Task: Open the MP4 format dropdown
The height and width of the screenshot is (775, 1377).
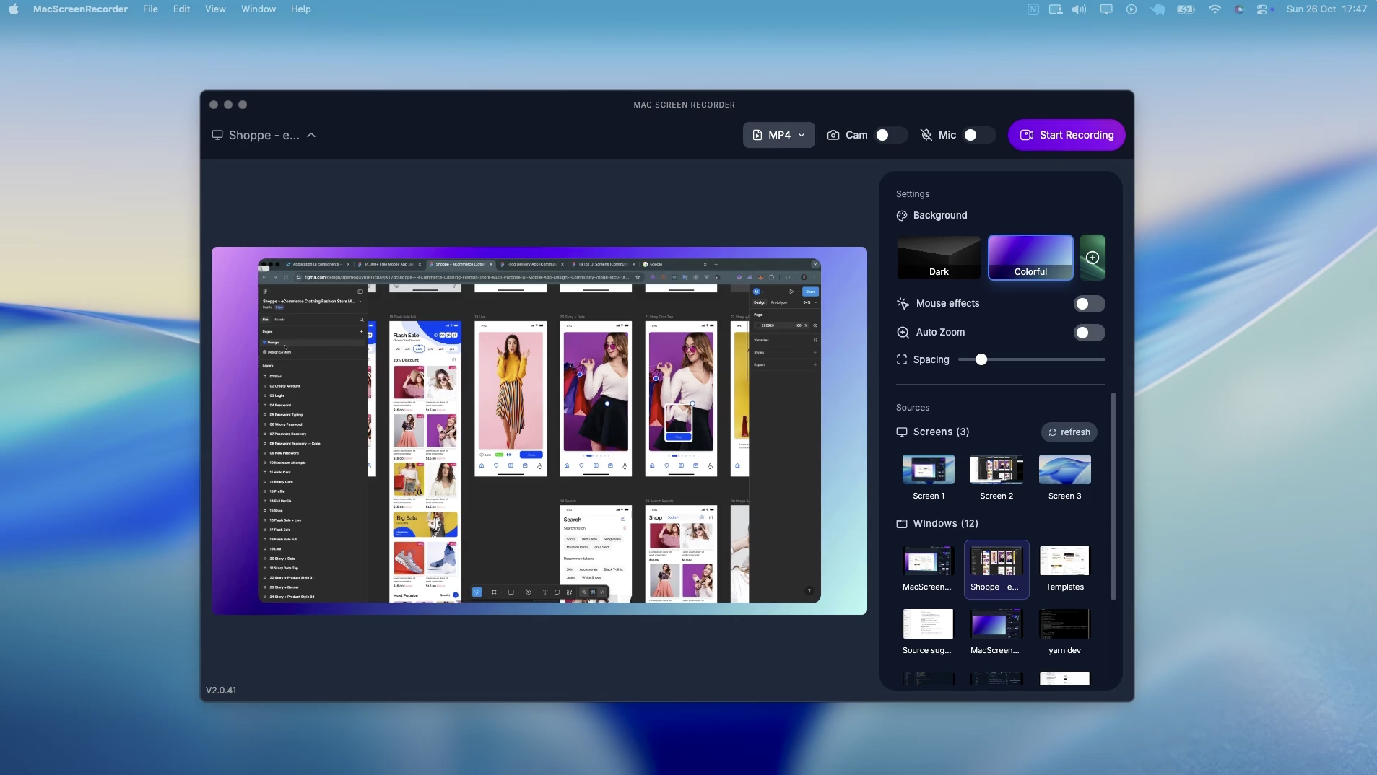Action: tap(778, 135)
